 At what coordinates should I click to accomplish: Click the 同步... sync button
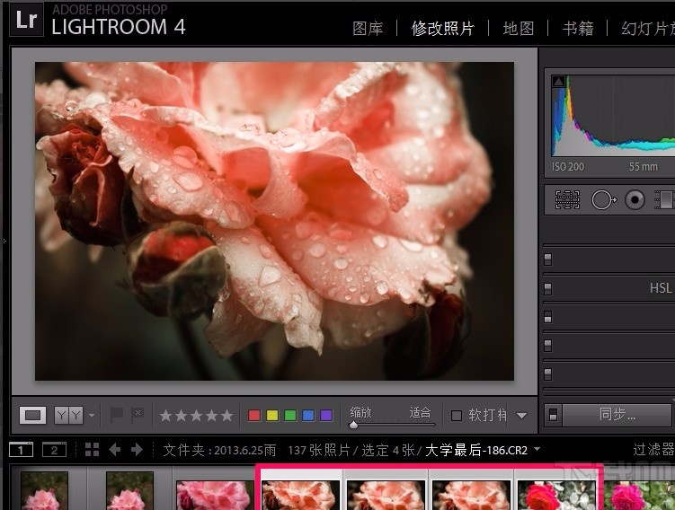tap(617, 414)
